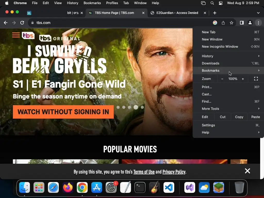The height and width of the screenshot is (198, 264).
Task: Bookmark this tab with the star icon
Action: point(232,23)
